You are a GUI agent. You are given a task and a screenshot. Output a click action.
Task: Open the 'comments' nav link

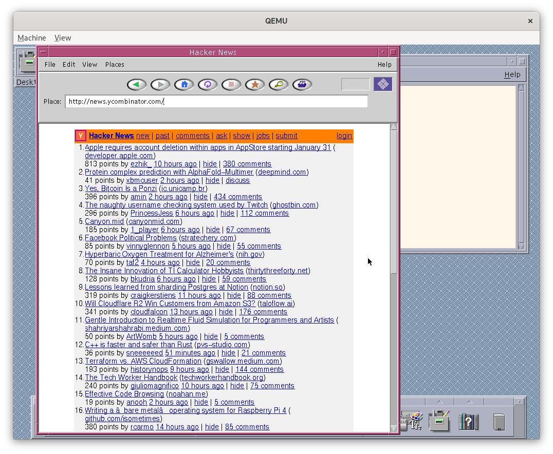193,136
